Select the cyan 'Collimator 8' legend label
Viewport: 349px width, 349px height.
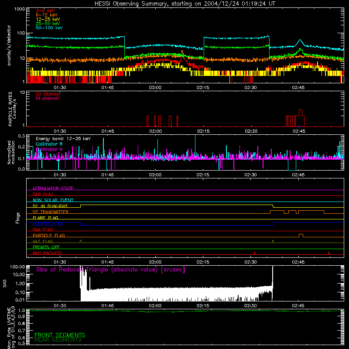[49, 144]
